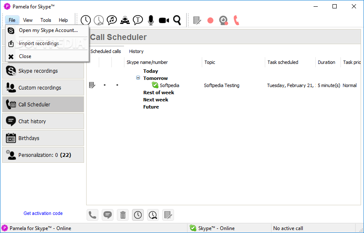
Task: Click the bottom notes pencil button
Action: pos(168,215)
